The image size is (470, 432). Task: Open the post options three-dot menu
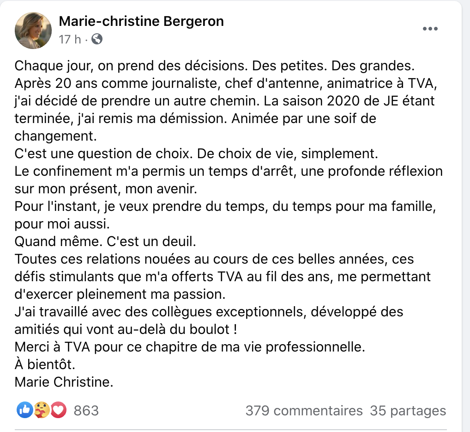tap(430, 29)
